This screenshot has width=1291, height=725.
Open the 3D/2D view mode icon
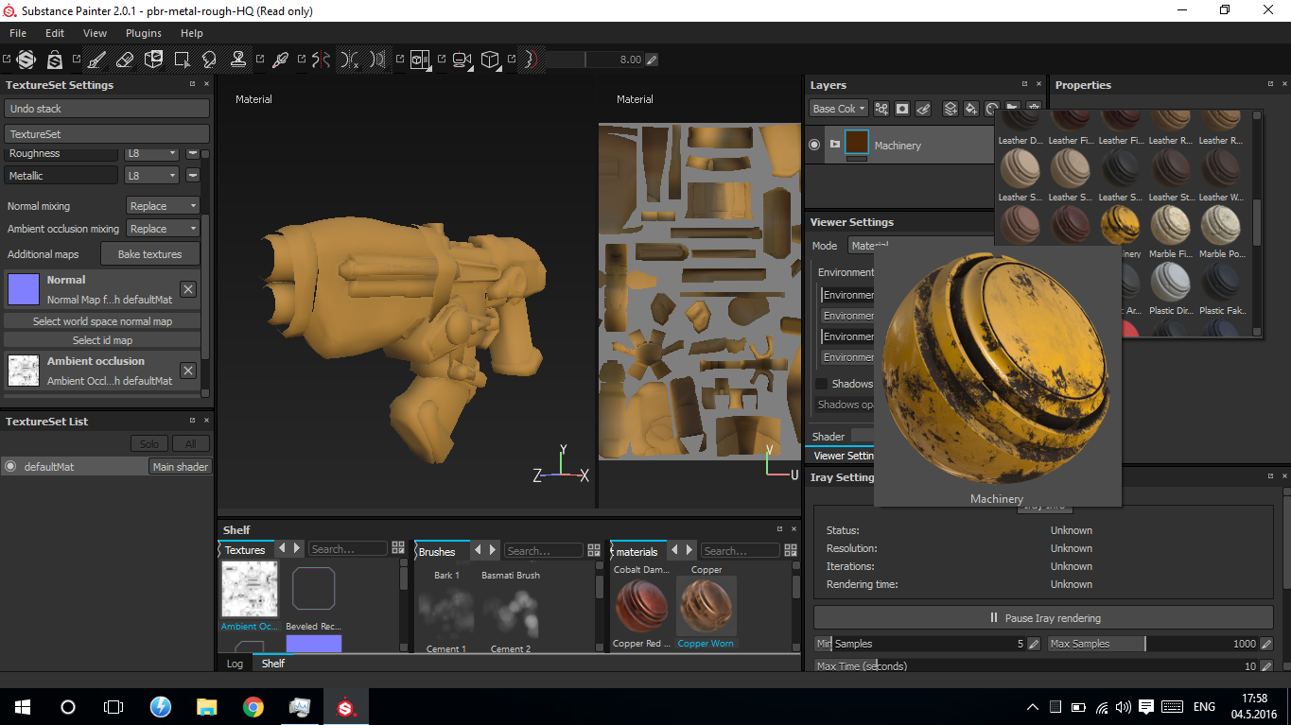[x=421, y=60]
